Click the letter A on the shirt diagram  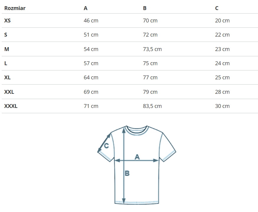[137, 157]
